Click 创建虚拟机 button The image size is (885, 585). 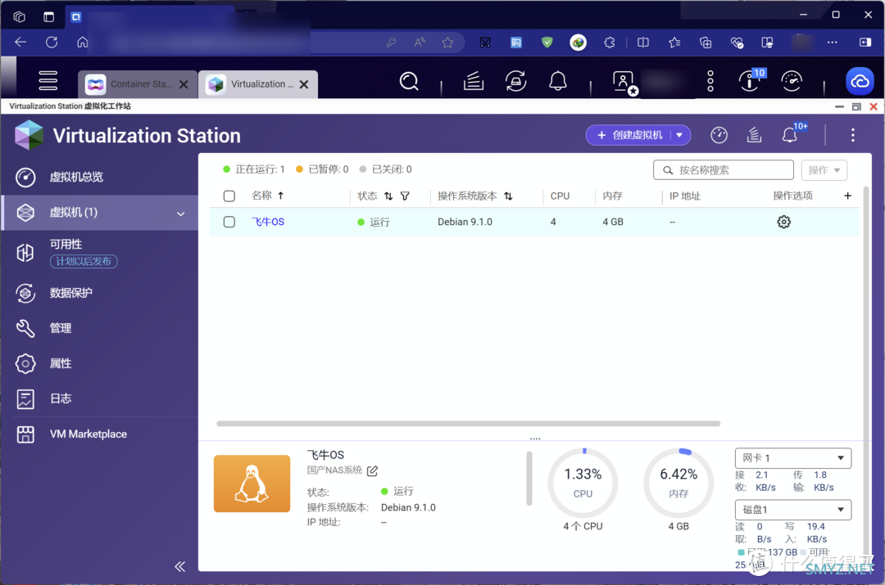(x=630, y=135)
